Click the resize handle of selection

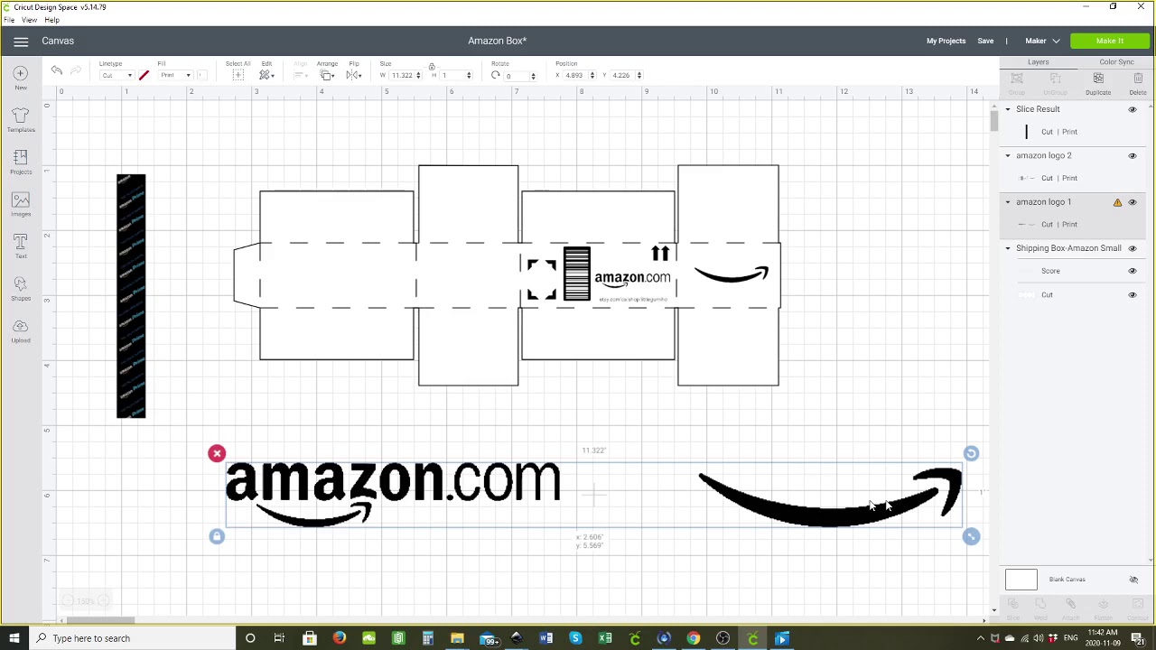click(971, 537)
